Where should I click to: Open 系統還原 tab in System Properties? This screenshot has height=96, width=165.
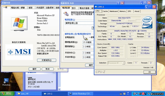(40, 8)
